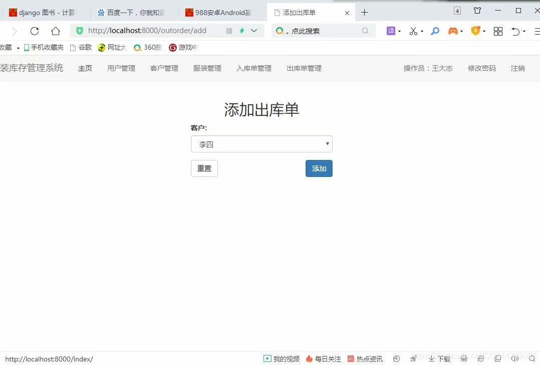540x365 pixels.
Task: Click the forward navigation arrow
Action: click(x=15, y=32)
